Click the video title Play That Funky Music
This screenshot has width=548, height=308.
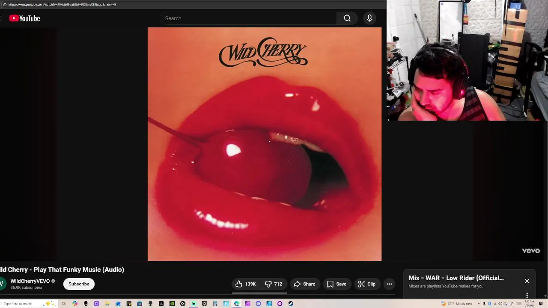62,269
